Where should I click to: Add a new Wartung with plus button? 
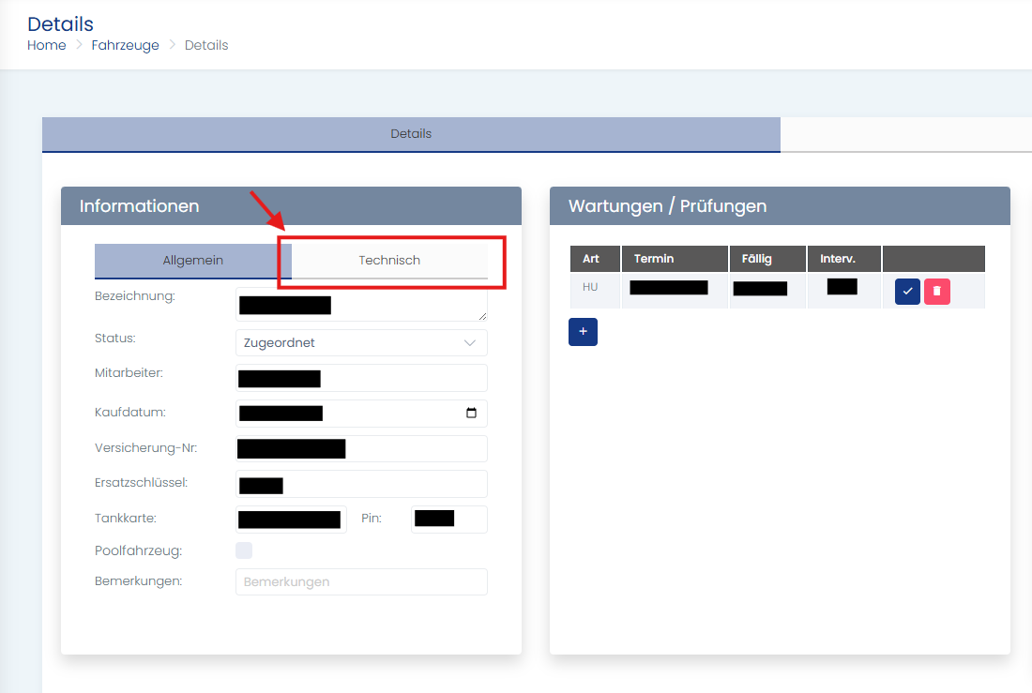pyautogui.click(x=583, y=332)
